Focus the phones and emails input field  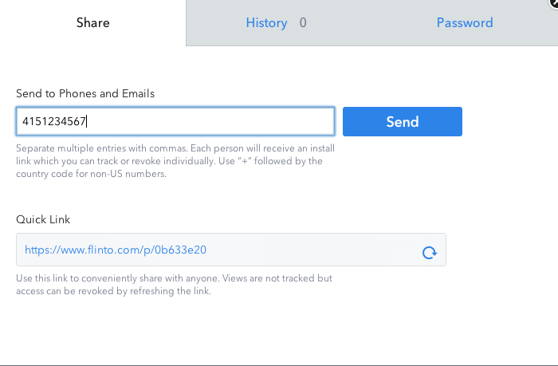click(175, 121)
